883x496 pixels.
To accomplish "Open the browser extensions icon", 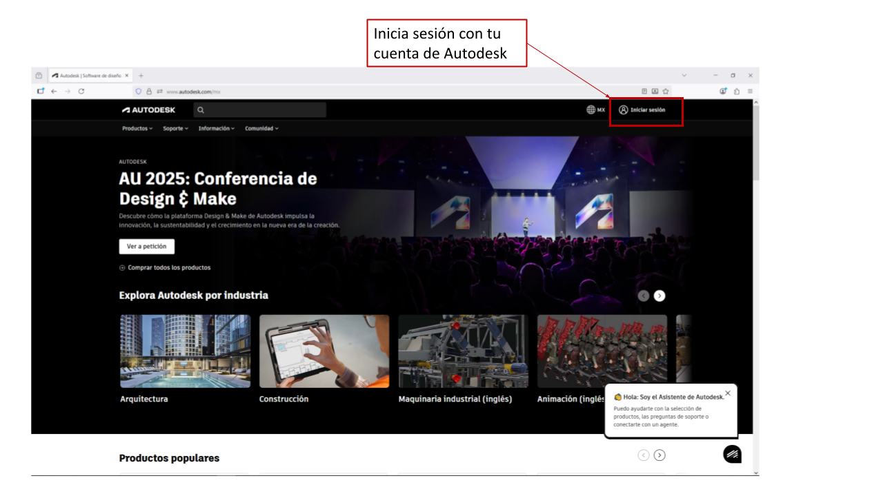I will pyautogui.click(x=737, y=91).
